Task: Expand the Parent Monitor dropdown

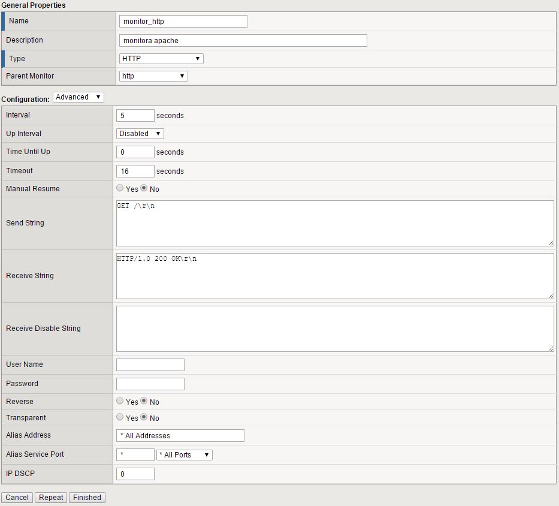Action: (x=153, y=76)
